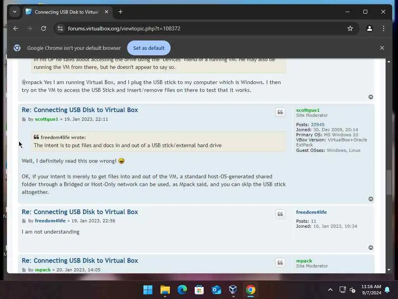The width and height of the screenshot is (398, 299).
Task: Click 'Well, I definitely read this one wrong!' text
Action: pos(69,161)
